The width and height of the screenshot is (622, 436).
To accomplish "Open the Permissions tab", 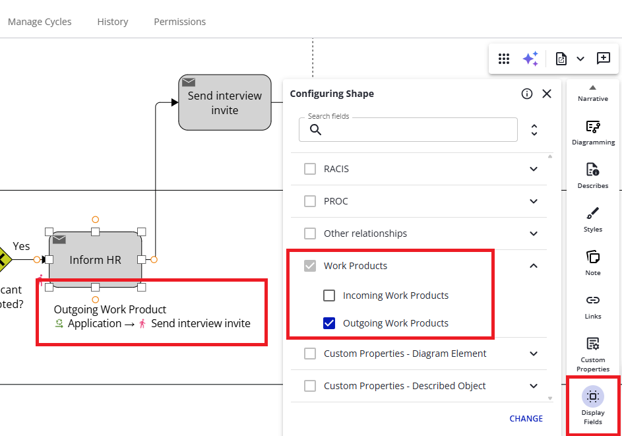I will pyautogui.click(x=179, y=22).
